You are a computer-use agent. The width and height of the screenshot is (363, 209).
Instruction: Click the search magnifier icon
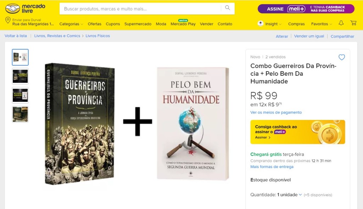(228, 8)
